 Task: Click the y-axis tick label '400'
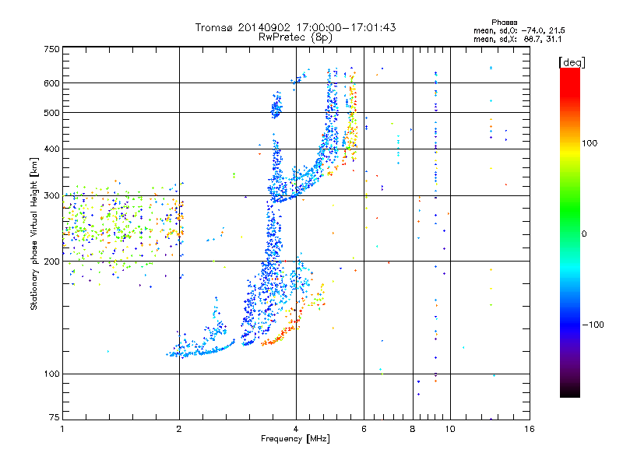pos(51,149)
